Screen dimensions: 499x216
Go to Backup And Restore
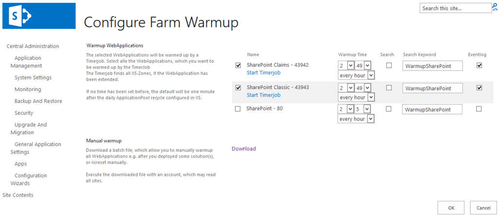click(38, 101)
